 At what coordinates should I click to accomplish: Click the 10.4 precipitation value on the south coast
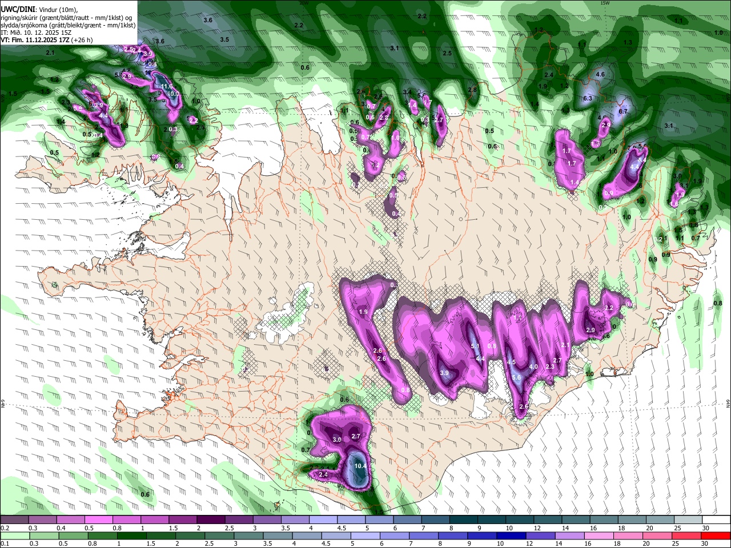pos(360,466)
